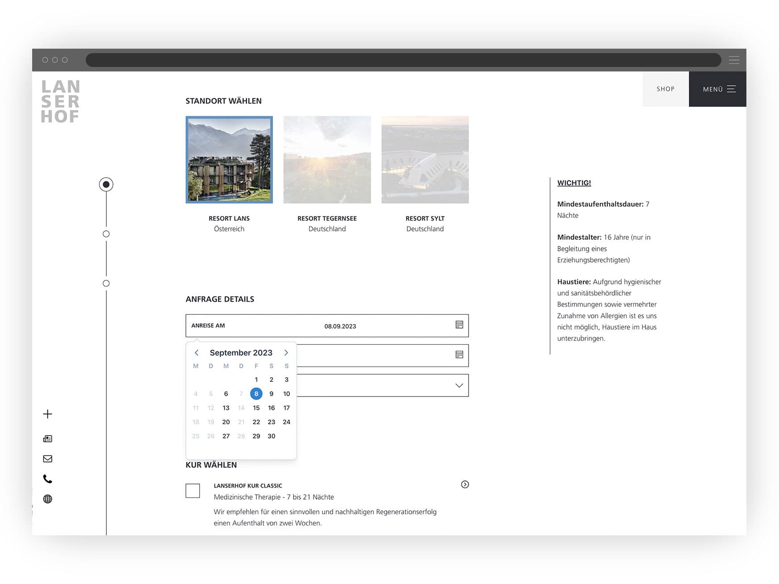Click info arrow next to Lanserhof Kur Classic
The height and width of the screenshot is (584, 779).
coord(465,484)
